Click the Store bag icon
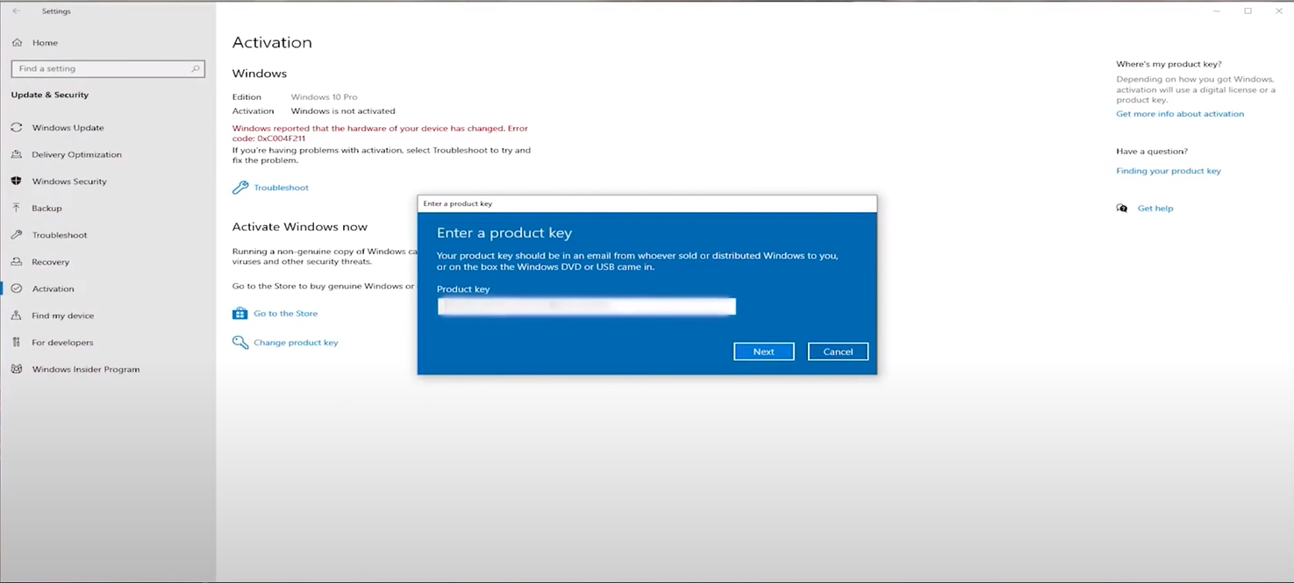Screen dimensions: 1294x583 [x=240, y=313]
